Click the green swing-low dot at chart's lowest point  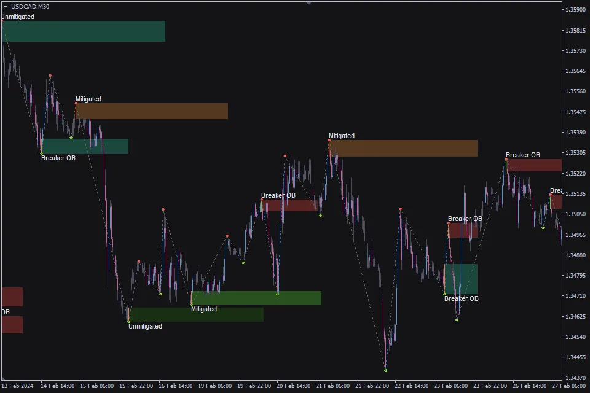pos(385,370)
